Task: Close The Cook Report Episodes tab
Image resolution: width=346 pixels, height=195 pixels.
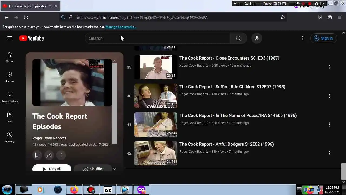Action: click(56, 6)
